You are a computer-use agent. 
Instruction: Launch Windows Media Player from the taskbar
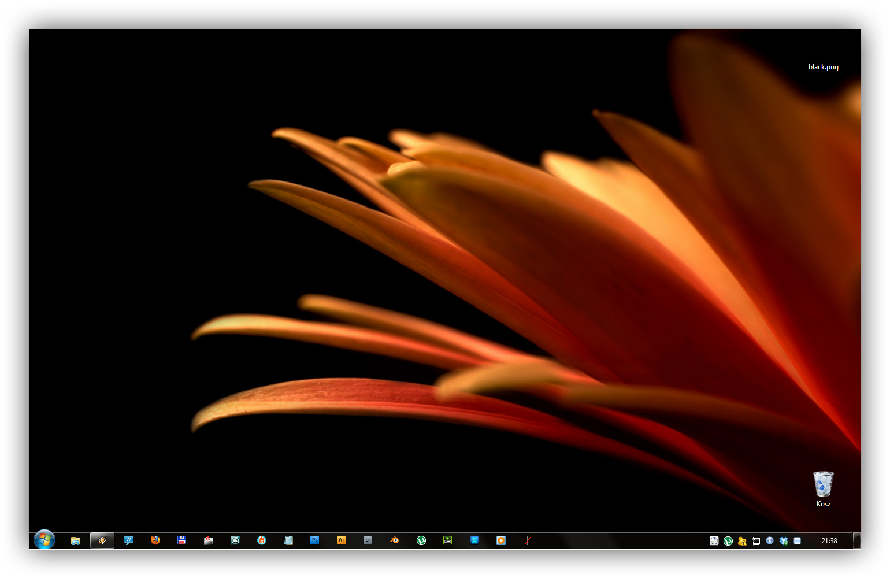(501, 540)
